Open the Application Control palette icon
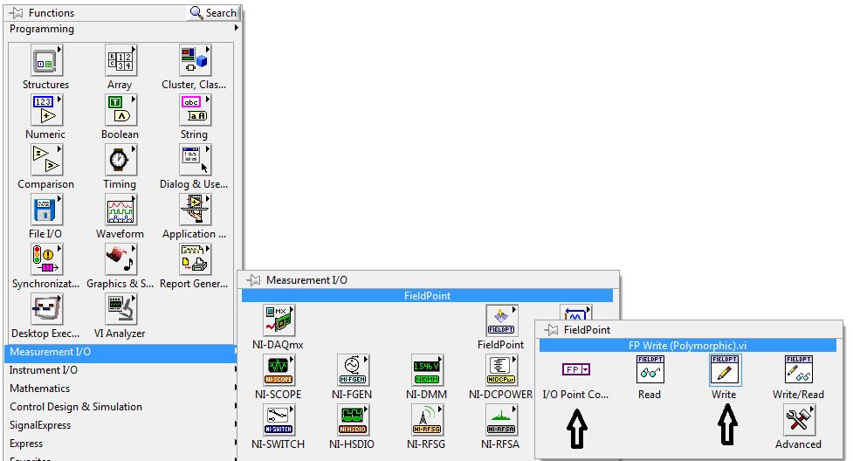853x461 pixels. 195,210
